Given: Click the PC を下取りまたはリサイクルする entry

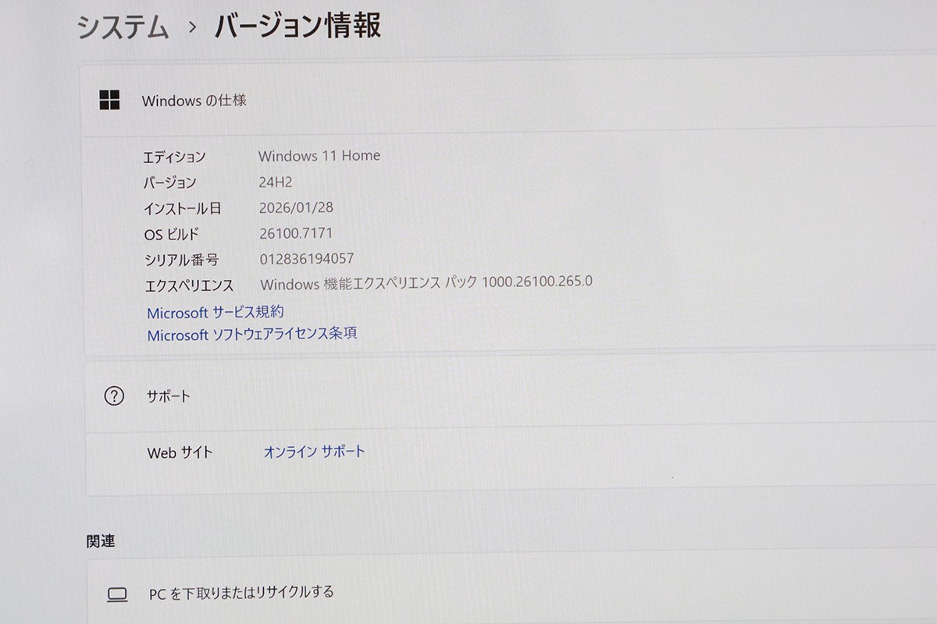Looking at the screenshot, I should tap(240, 593).
